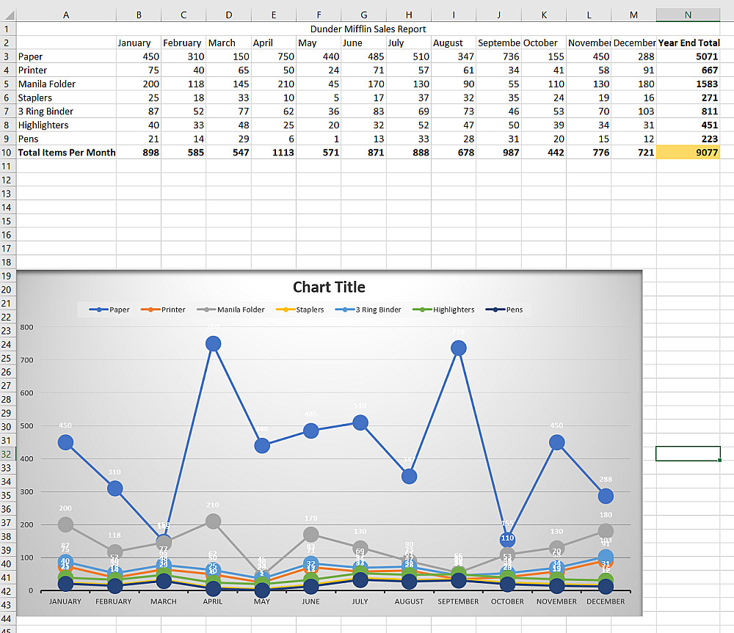Viewport: 734px width, 633px height.
Task: Click the Manila Folder January marker at 200
Action: click(x=65, y=524)
